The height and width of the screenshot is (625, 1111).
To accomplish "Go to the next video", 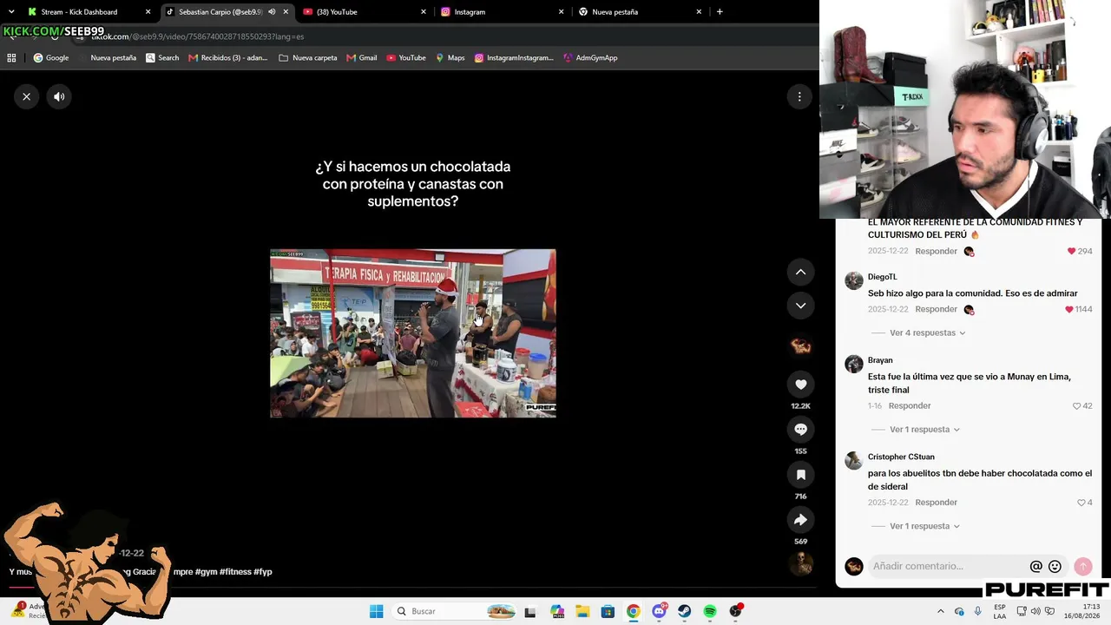I will pyautogui.click(x=800, y=306).
